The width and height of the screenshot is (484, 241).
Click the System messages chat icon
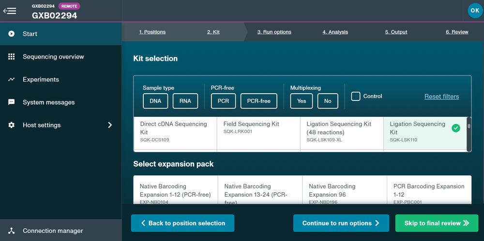point(12,102)
